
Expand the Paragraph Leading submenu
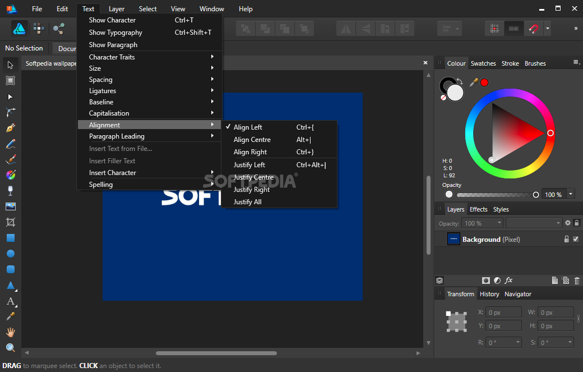(150, 136)
